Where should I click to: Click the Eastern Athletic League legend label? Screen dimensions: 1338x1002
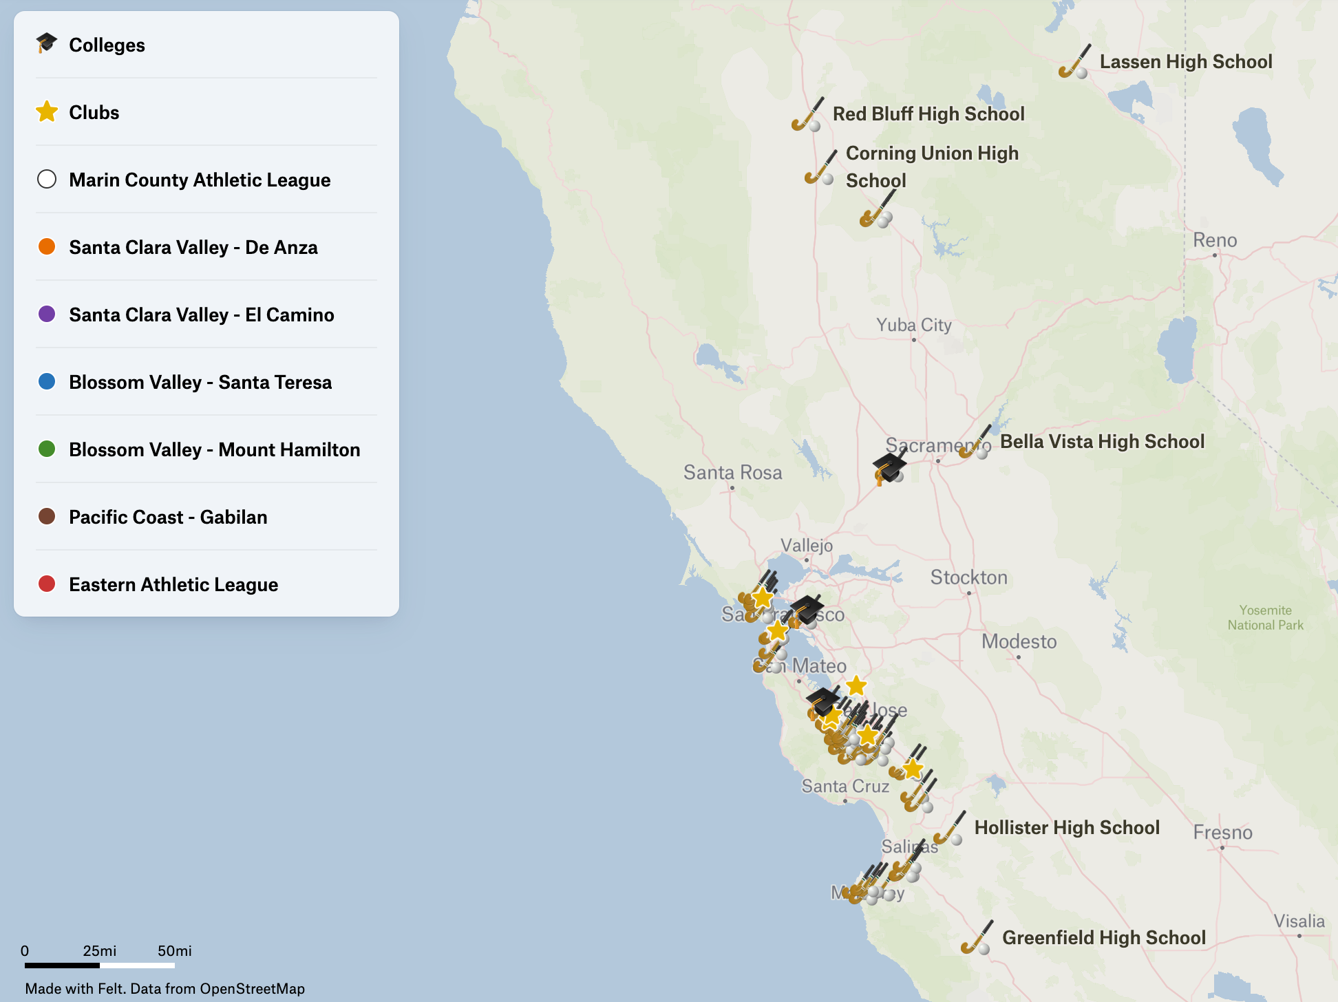[173, 584]
